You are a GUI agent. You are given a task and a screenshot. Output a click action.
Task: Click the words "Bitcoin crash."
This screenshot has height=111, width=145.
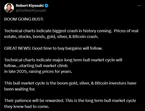click(x=85, y=37)
